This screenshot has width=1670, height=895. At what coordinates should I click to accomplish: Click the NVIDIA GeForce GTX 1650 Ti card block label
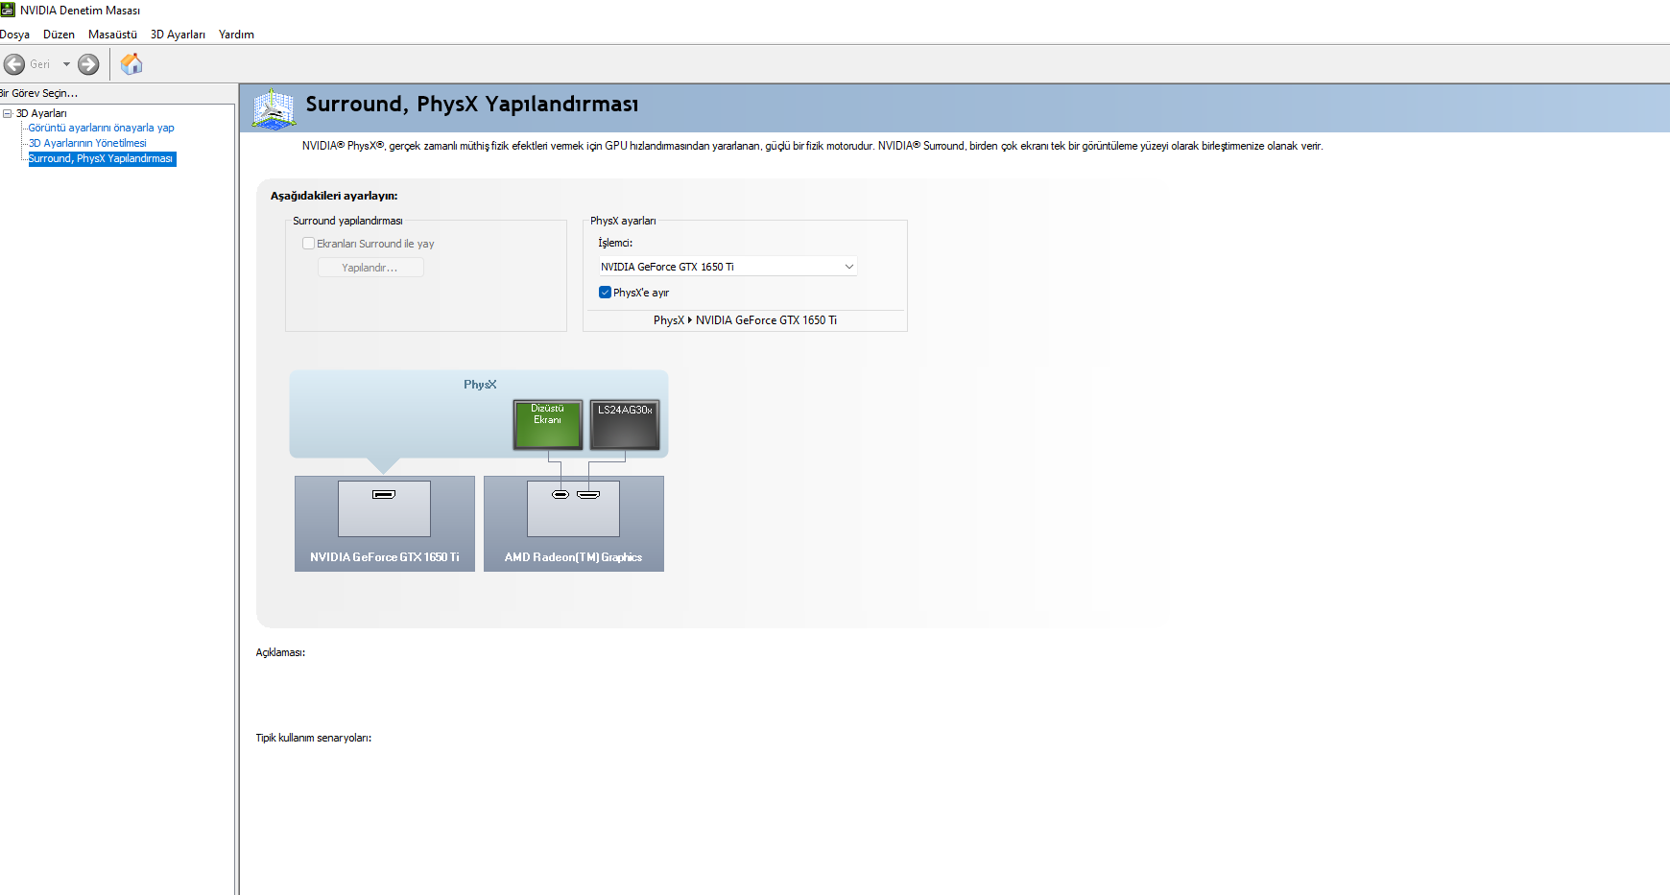point(385,557)
